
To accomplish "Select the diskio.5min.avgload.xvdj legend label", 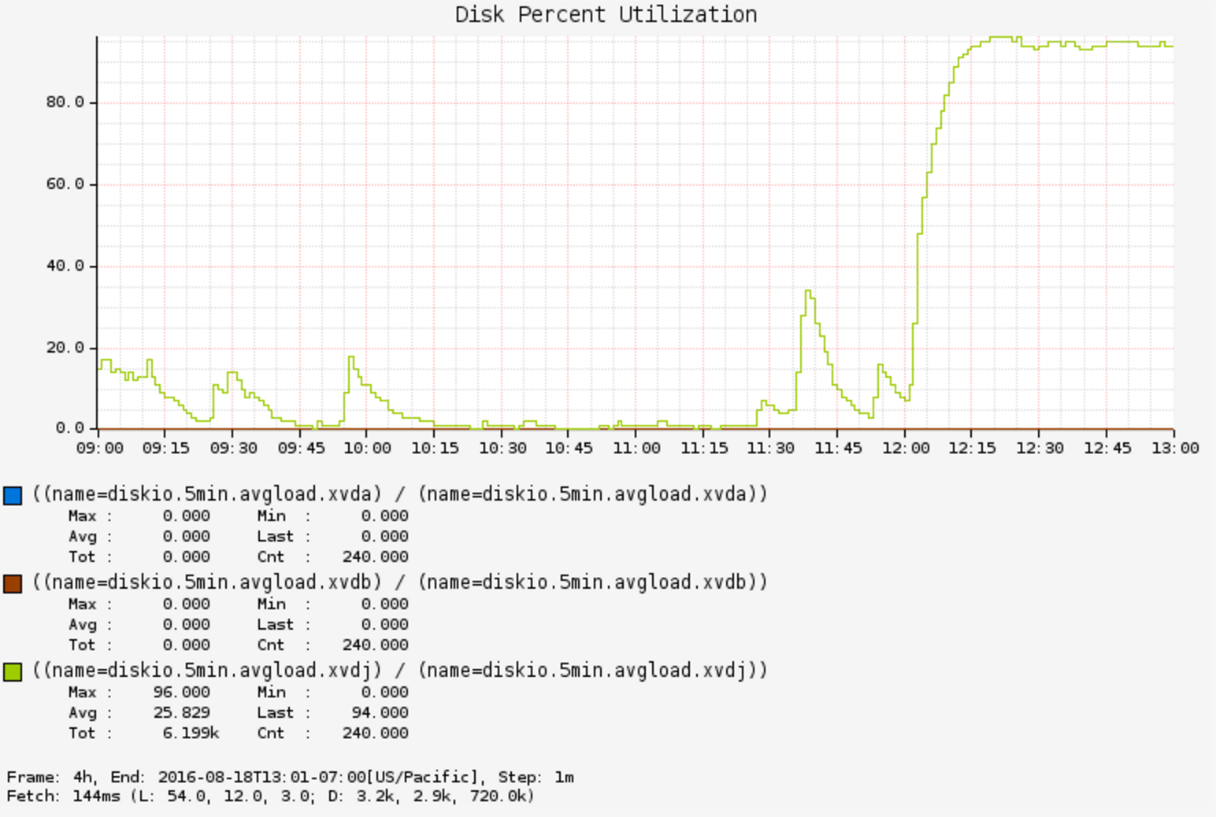I will tap(399, 671).
